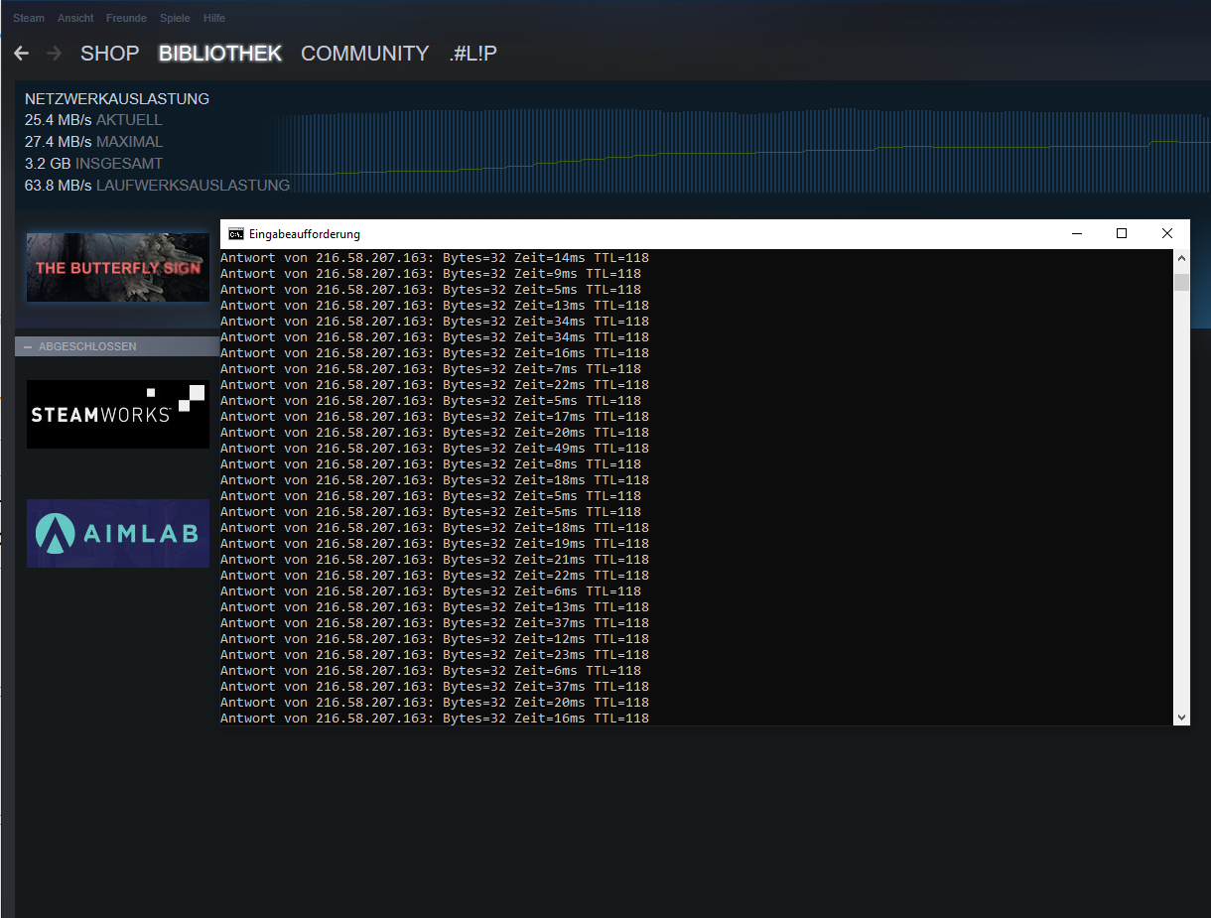1211x918 pixels.
Task: Click the 63.8 MB/s LAUFWERKSAUSLASTUNG value
Action: [157, 186]
